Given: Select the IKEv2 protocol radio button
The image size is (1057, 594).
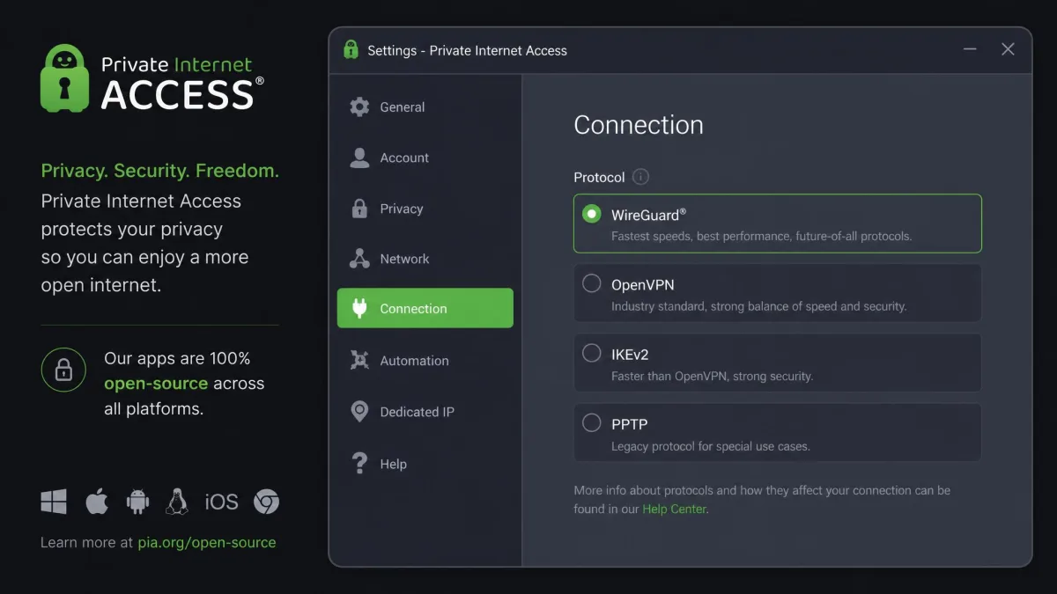Looking at the screenshot, I should coord(592,354).
